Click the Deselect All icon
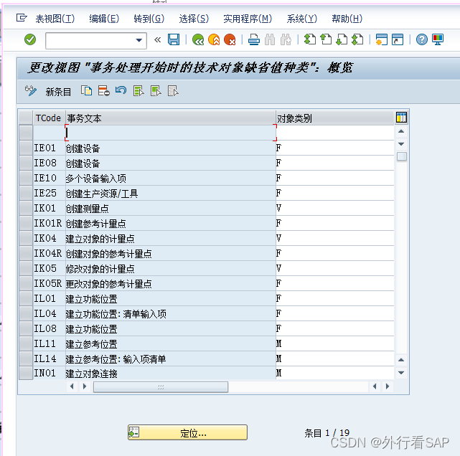This screenshot has height=456, width=460. click(173, 91)
